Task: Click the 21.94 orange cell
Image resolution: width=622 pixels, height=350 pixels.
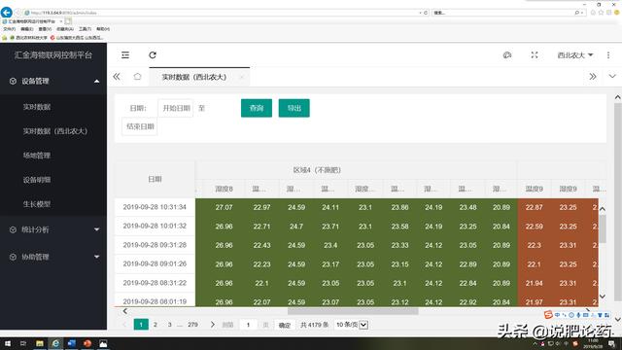Action: [x=534, y=283]
